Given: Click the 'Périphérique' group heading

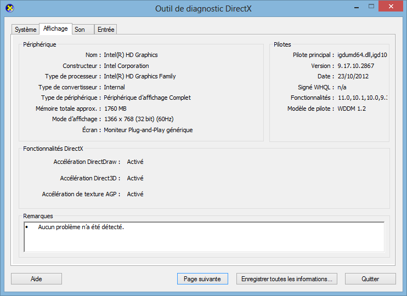Looking at the screenshot, I should click(x=39, y=44).
